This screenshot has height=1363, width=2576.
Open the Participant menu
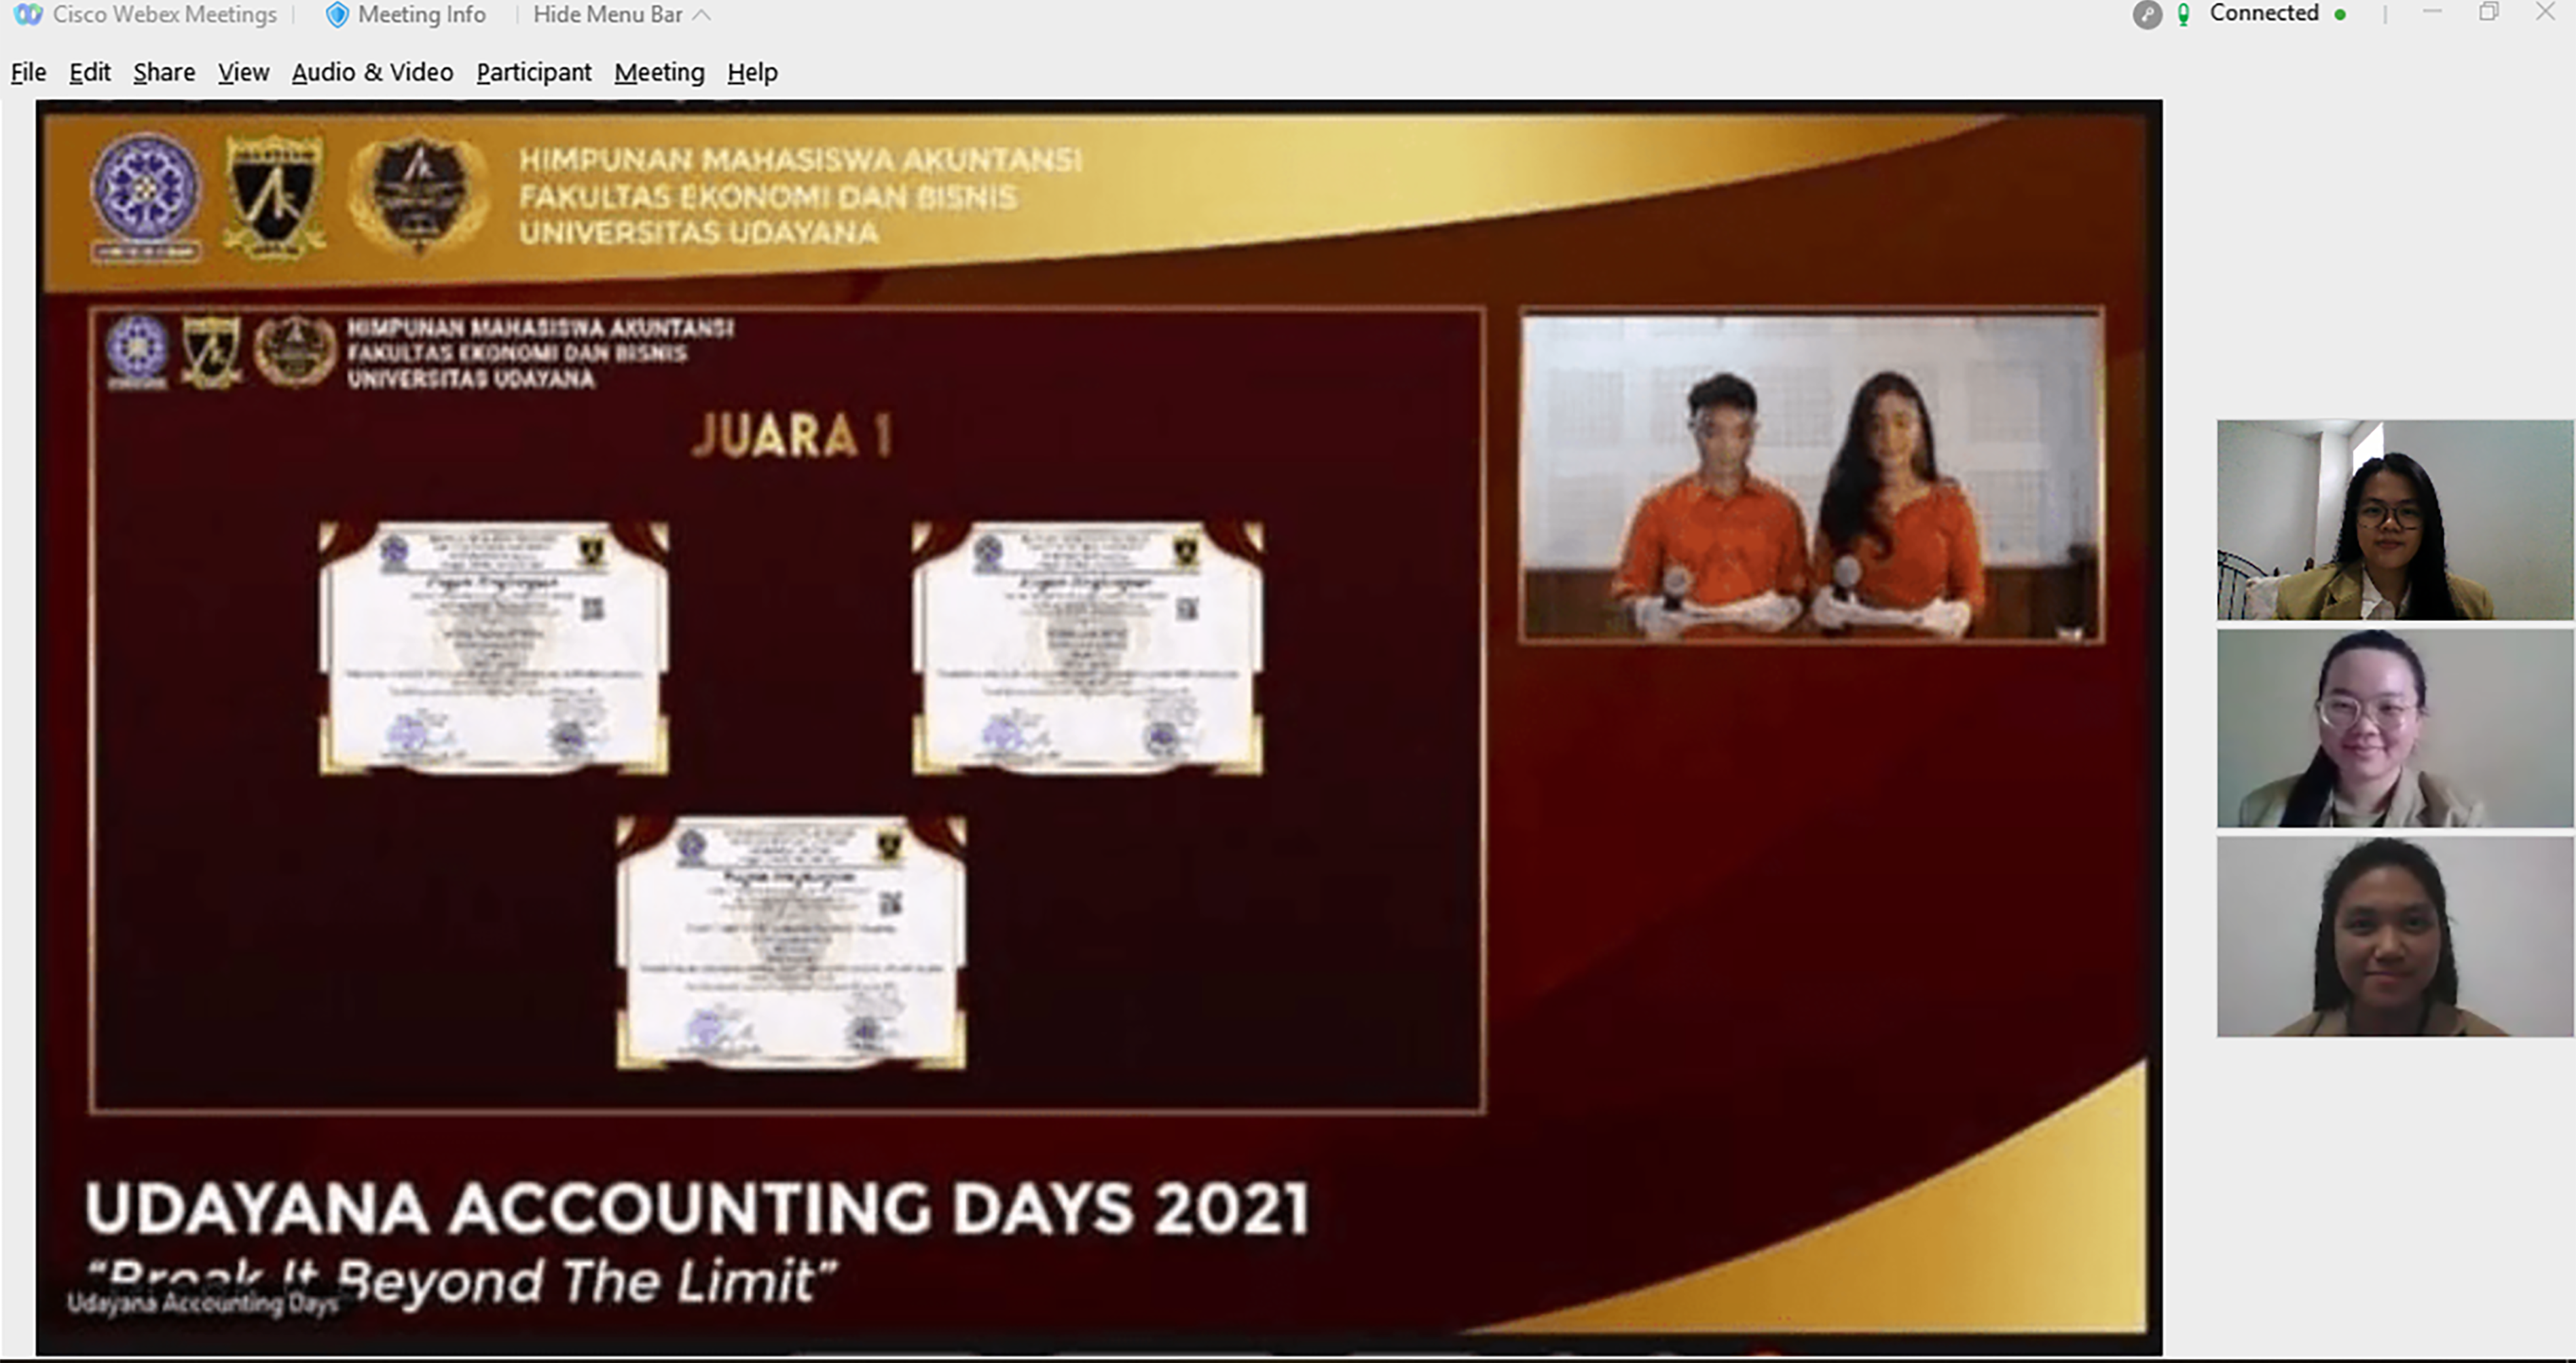click(x=533, y=73)
